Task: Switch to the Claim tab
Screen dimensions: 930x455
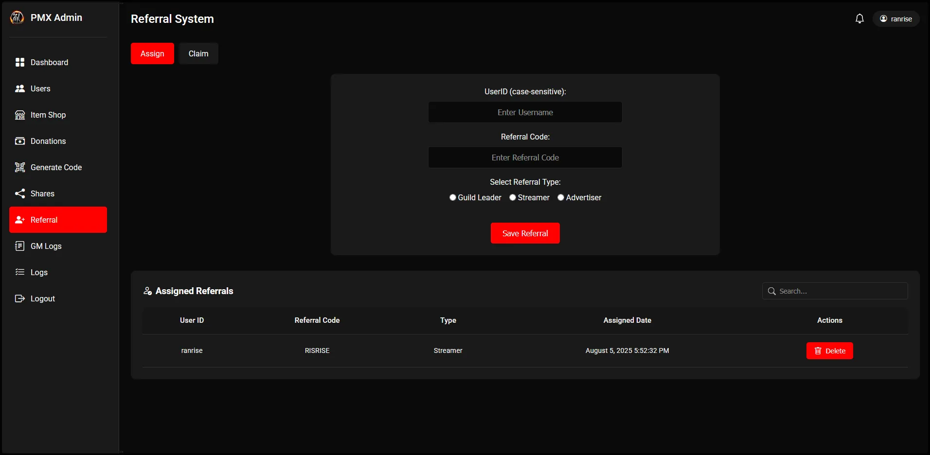Action: (198, 53)
